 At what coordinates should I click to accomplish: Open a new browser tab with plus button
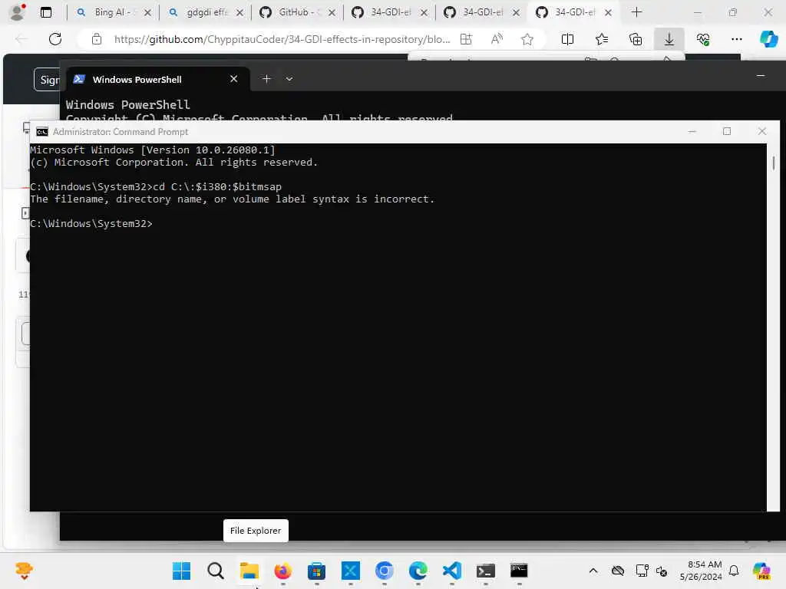[x=636, y=12]
